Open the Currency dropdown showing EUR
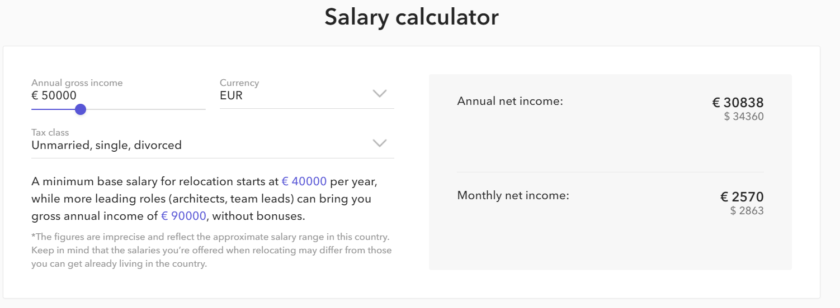Image resolution: width=840 pixels, height=308 pixels. [296, 95]
